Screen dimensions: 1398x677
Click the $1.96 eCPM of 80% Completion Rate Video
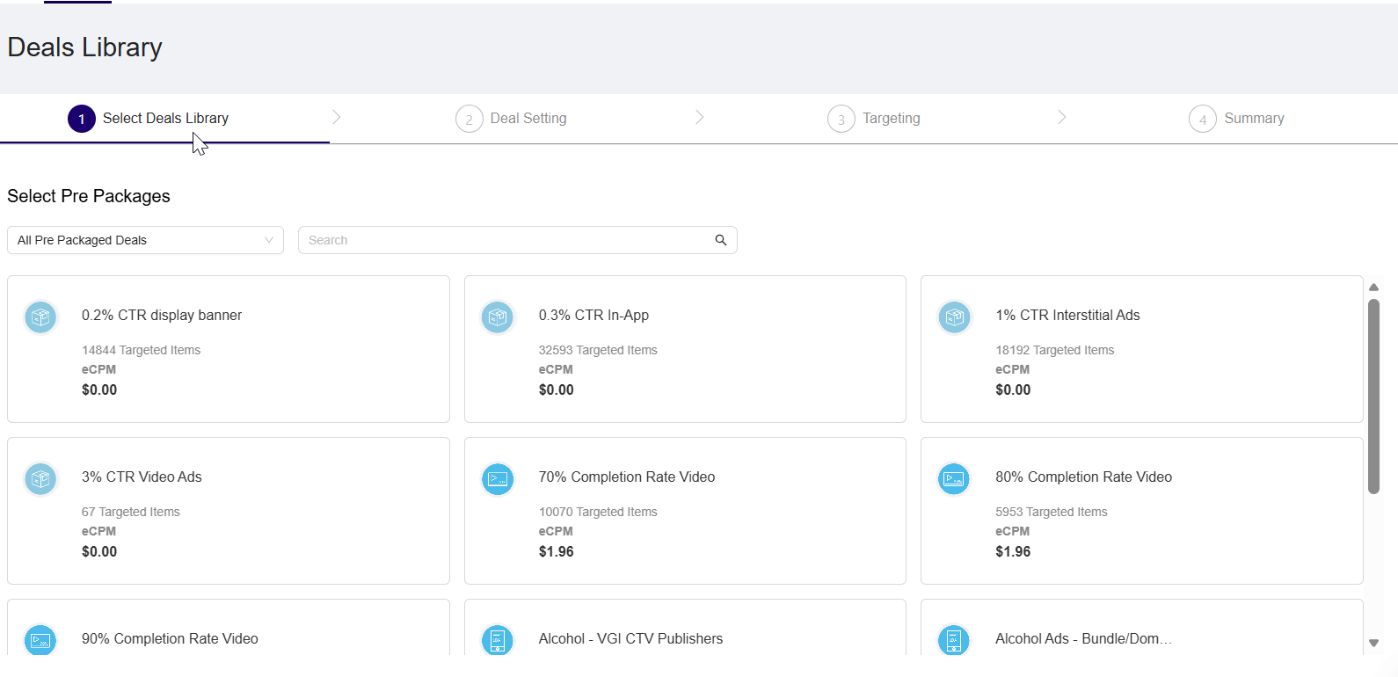coord(1013,551)
